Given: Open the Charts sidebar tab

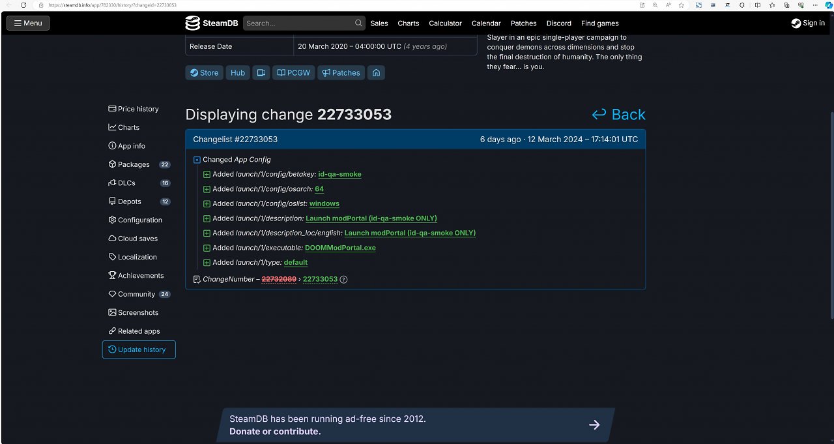Looking at the screenshot, I should (139, 127).
